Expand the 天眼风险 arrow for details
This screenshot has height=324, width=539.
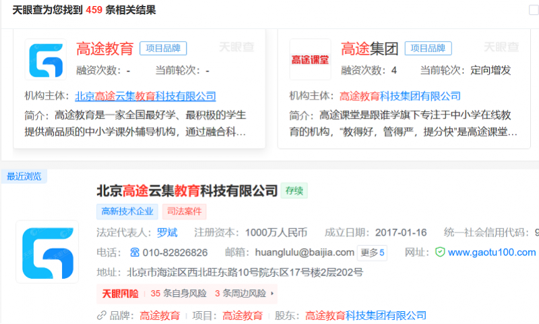click(272, 294)
